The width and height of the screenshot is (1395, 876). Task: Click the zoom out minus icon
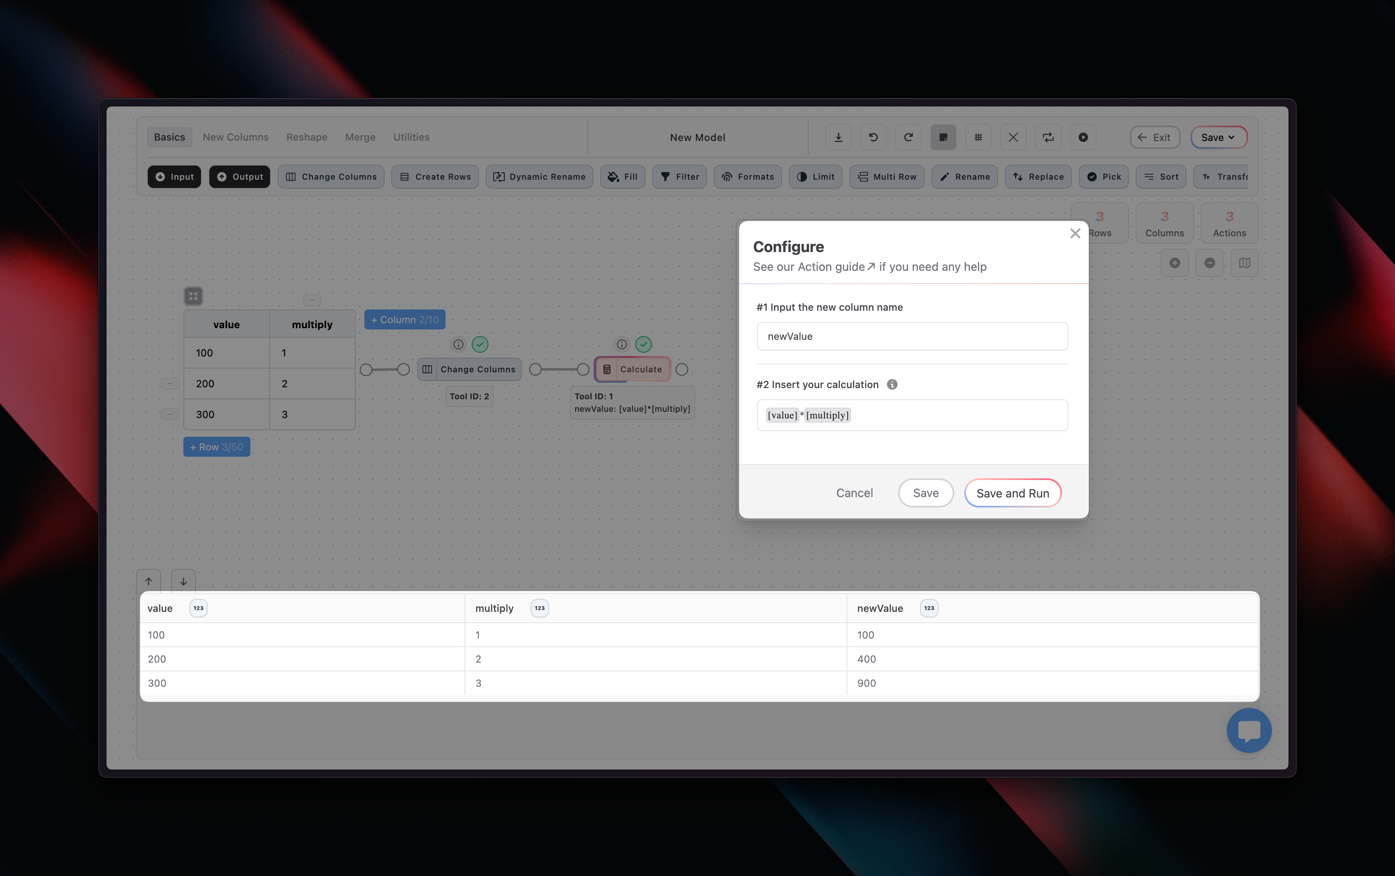pyautogui.click(x=1210, y=263)
